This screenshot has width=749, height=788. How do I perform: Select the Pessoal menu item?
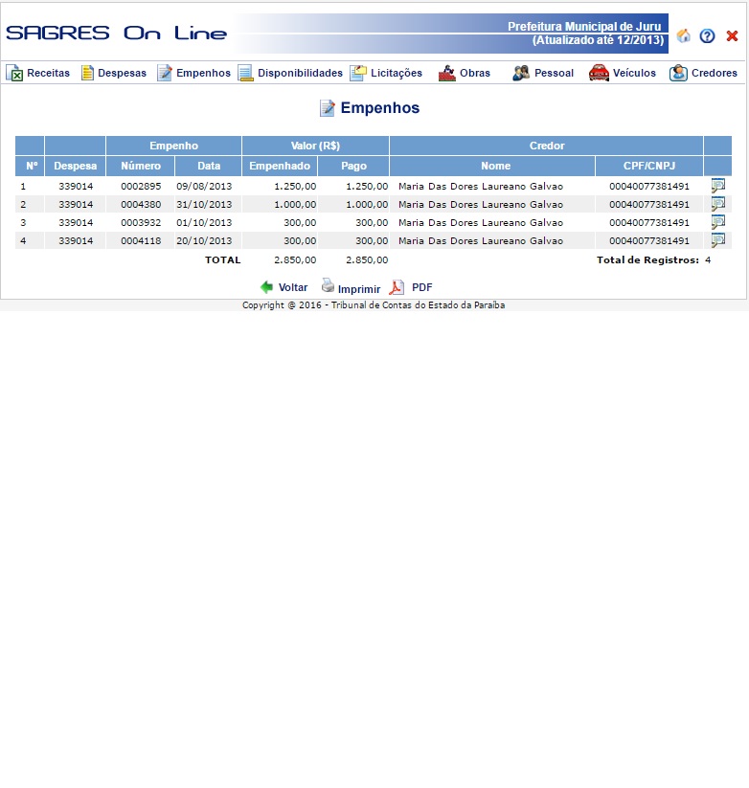coord(543,73)
